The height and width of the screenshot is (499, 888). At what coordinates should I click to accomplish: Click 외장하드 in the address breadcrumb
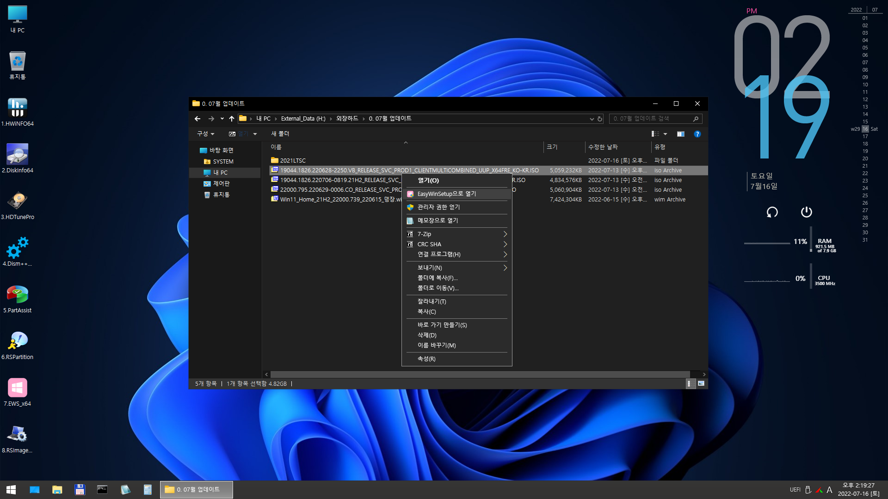tap(347, 119)
